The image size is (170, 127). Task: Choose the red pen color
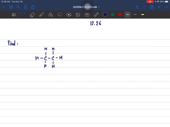(x=120, y=14)
